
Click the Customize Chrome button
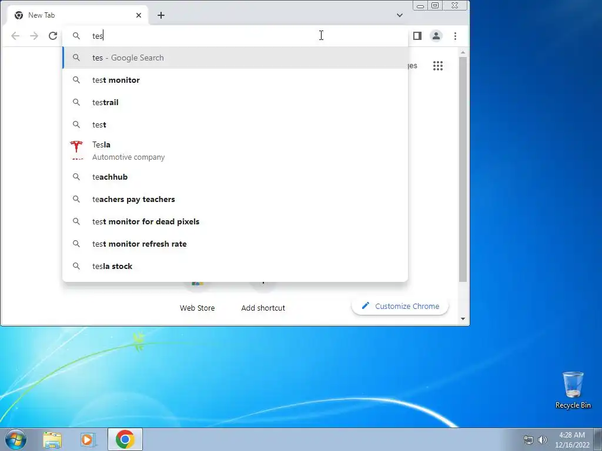click(x=400, y=306)
